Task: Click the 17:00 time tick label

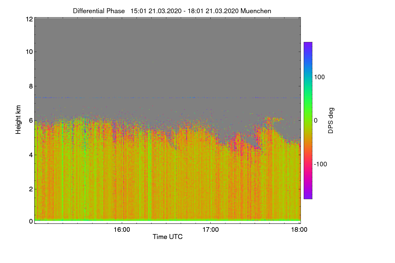Action: coord(210,230)
